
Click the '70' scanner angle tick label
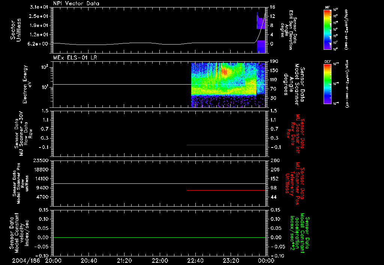point(273,89)
